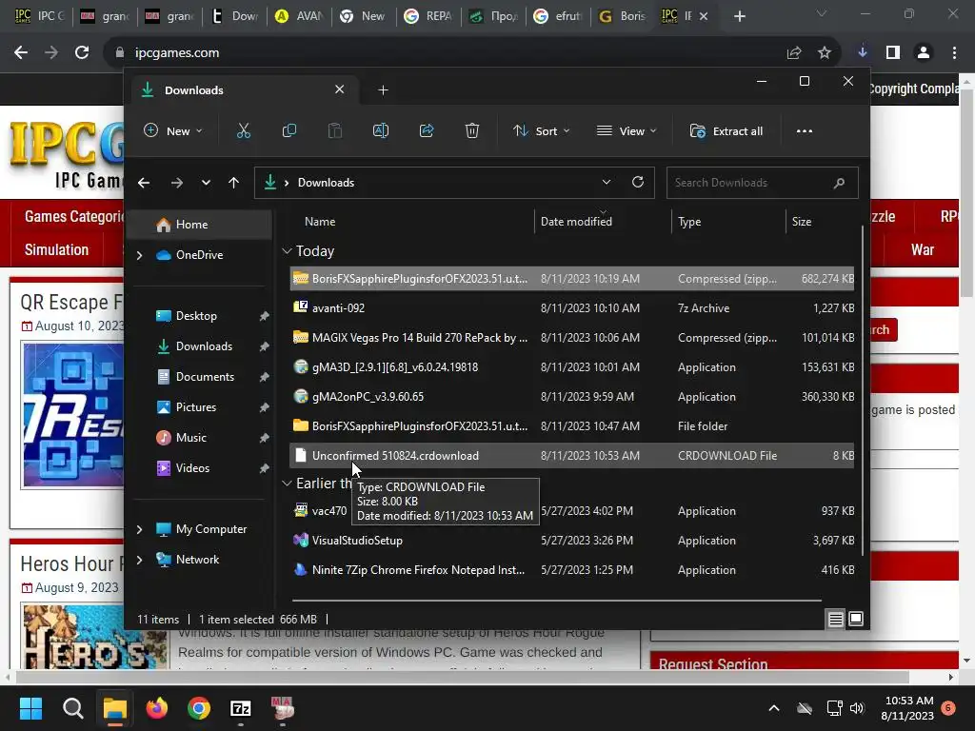The image size is (975, 731).
Task: Click the File Explorer vertical scrollbar
Action: click(x=862, y=390)
